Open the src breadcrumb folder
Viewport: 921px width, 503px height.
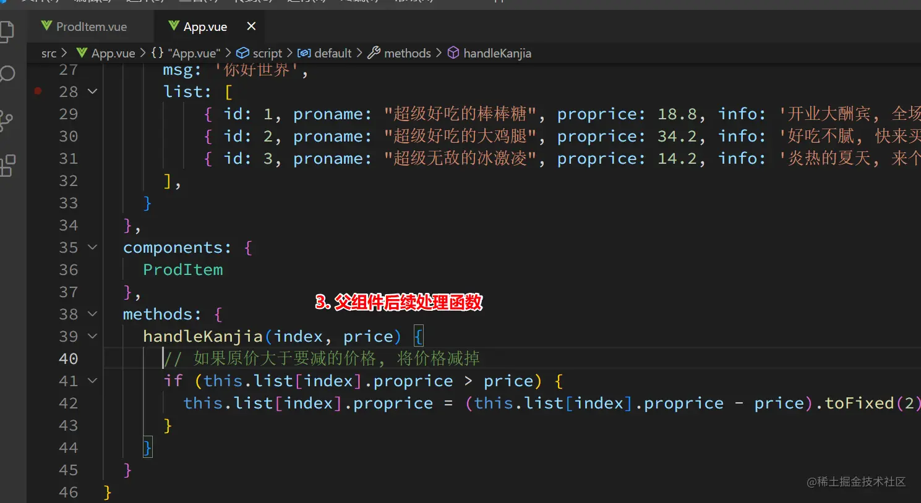pos(49,53)
